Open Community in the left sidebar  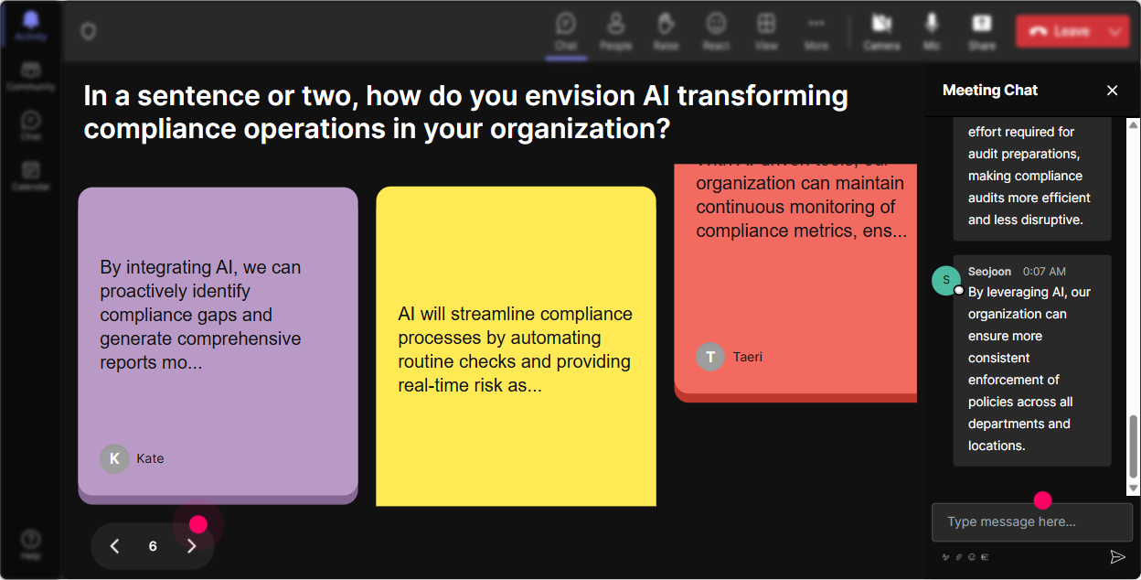30,76
